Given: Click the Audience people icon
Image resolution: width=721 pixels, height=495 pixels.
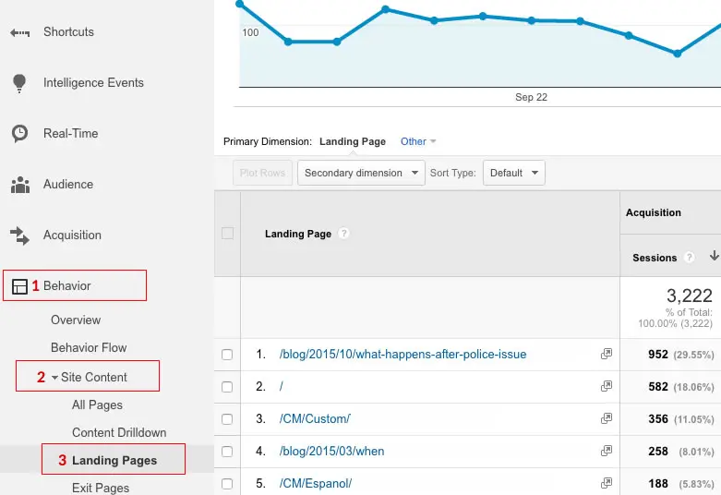Looking at the screenshot, I should coord(19,185).
